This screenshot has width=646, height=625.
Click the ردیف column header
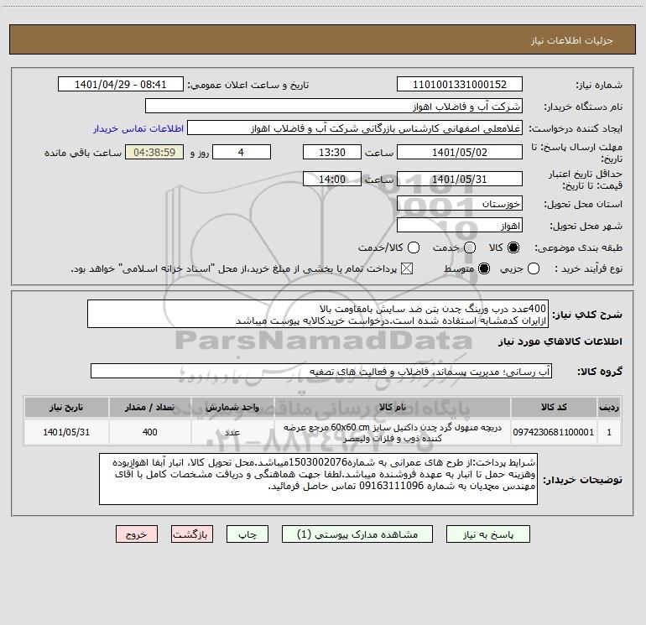[x=609, y=407]
